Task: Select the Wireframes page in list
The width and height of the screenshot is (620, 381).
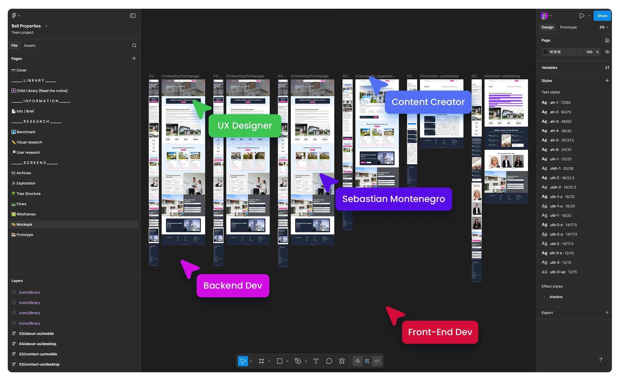Action: pyautogui.click(x=26, y=214)
